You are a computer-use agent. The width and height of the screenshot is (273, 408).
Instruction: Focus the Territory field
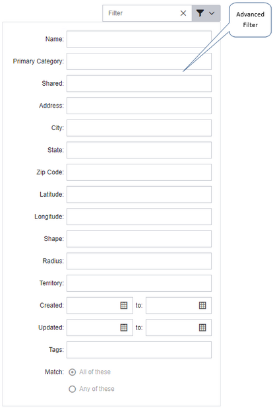click(139, 283)
